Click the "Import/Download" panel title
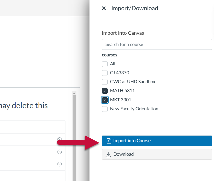214x181 pixels. pos(135,8)
